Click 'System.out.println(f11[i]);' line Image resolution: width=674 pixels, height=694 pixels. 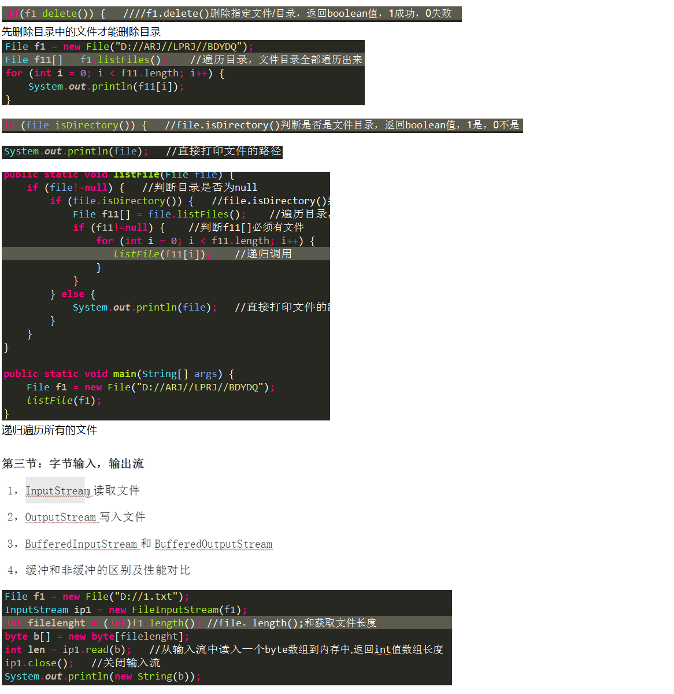pos(106,87)
